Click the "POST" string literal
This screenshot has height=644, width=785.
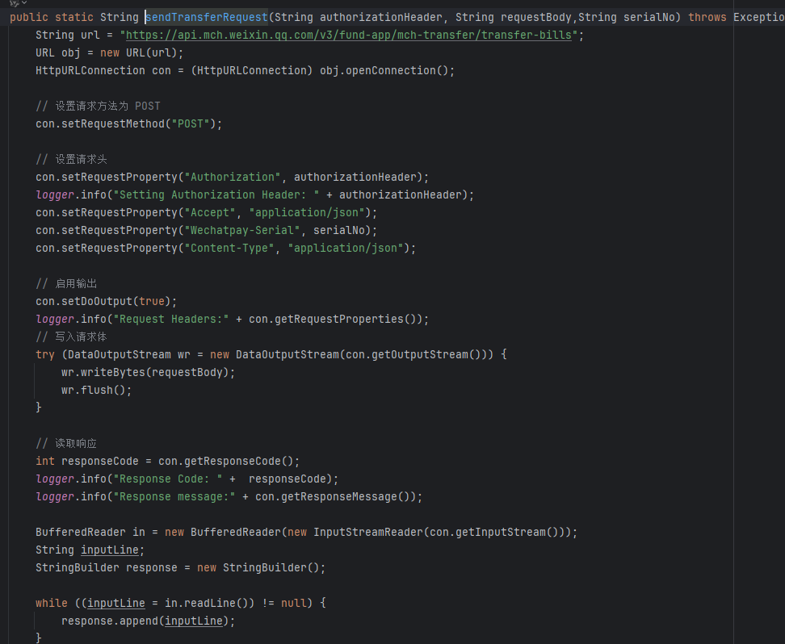click(191, 123)
